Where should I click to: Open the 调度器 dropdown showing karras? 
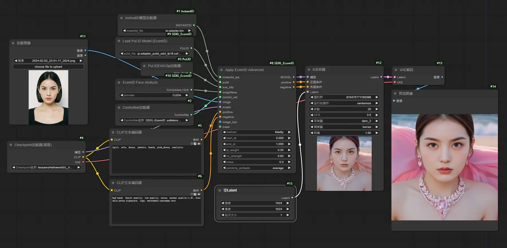pyautogui.click(x=344, y=127)
